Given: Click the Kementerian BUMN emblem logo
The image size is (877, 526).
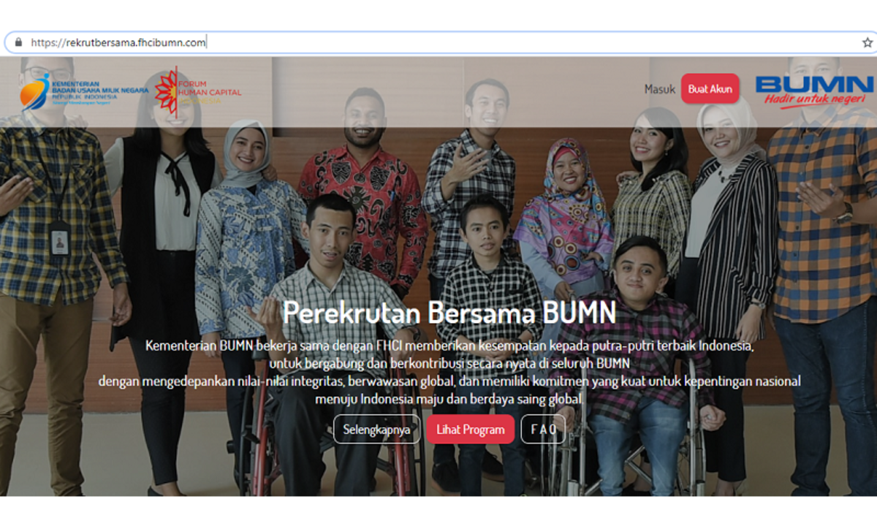Looking at the screenshot, I should click(x=35, y=91).
